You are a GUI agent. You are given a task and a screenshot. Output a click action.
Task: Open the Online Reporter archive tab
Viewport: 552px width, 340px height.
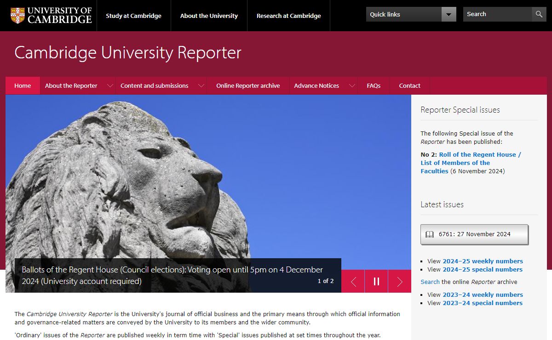tap(248, 85)
